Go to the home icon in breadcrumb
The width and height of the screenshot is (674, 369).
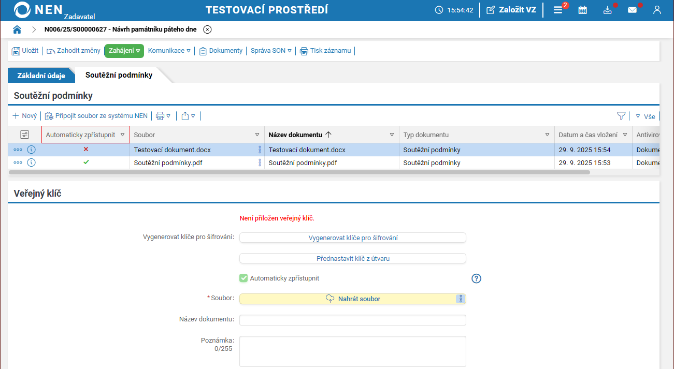pos(17,29)
